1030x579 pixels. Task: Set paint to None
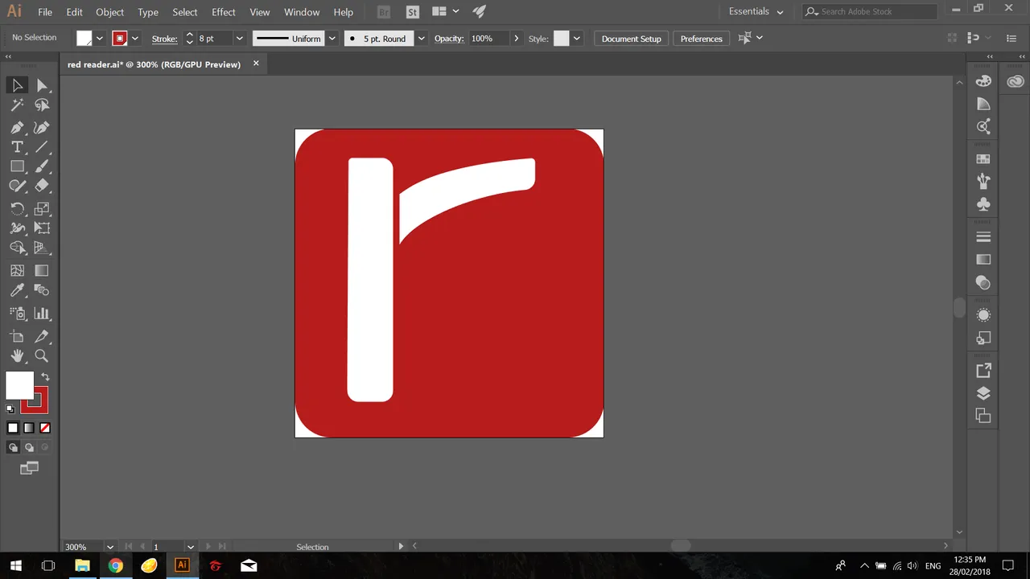coord(45,428)
